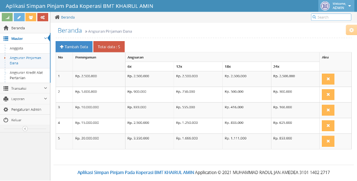357x181 pixels.
Task: Expand the Laporan menu
Action: point(25,99)
